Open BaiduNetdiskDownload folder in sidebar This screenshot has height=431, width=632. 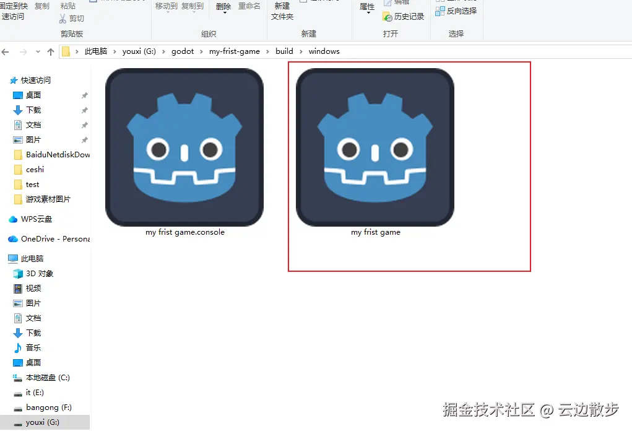coord(51,155)
